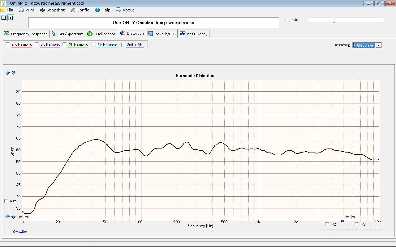Image resolution: width=396 pixels, height=247 pixels.
Task: Click the vertical expand icon above graph
Action: [8, 73]
